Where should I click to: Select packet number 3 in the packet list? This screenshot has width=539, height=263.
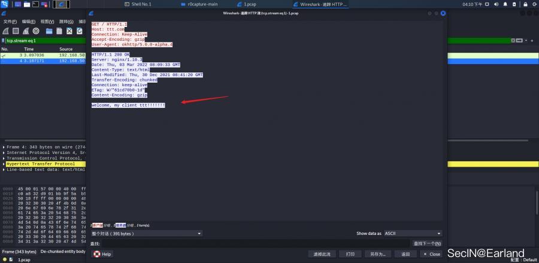coord(42,55)
